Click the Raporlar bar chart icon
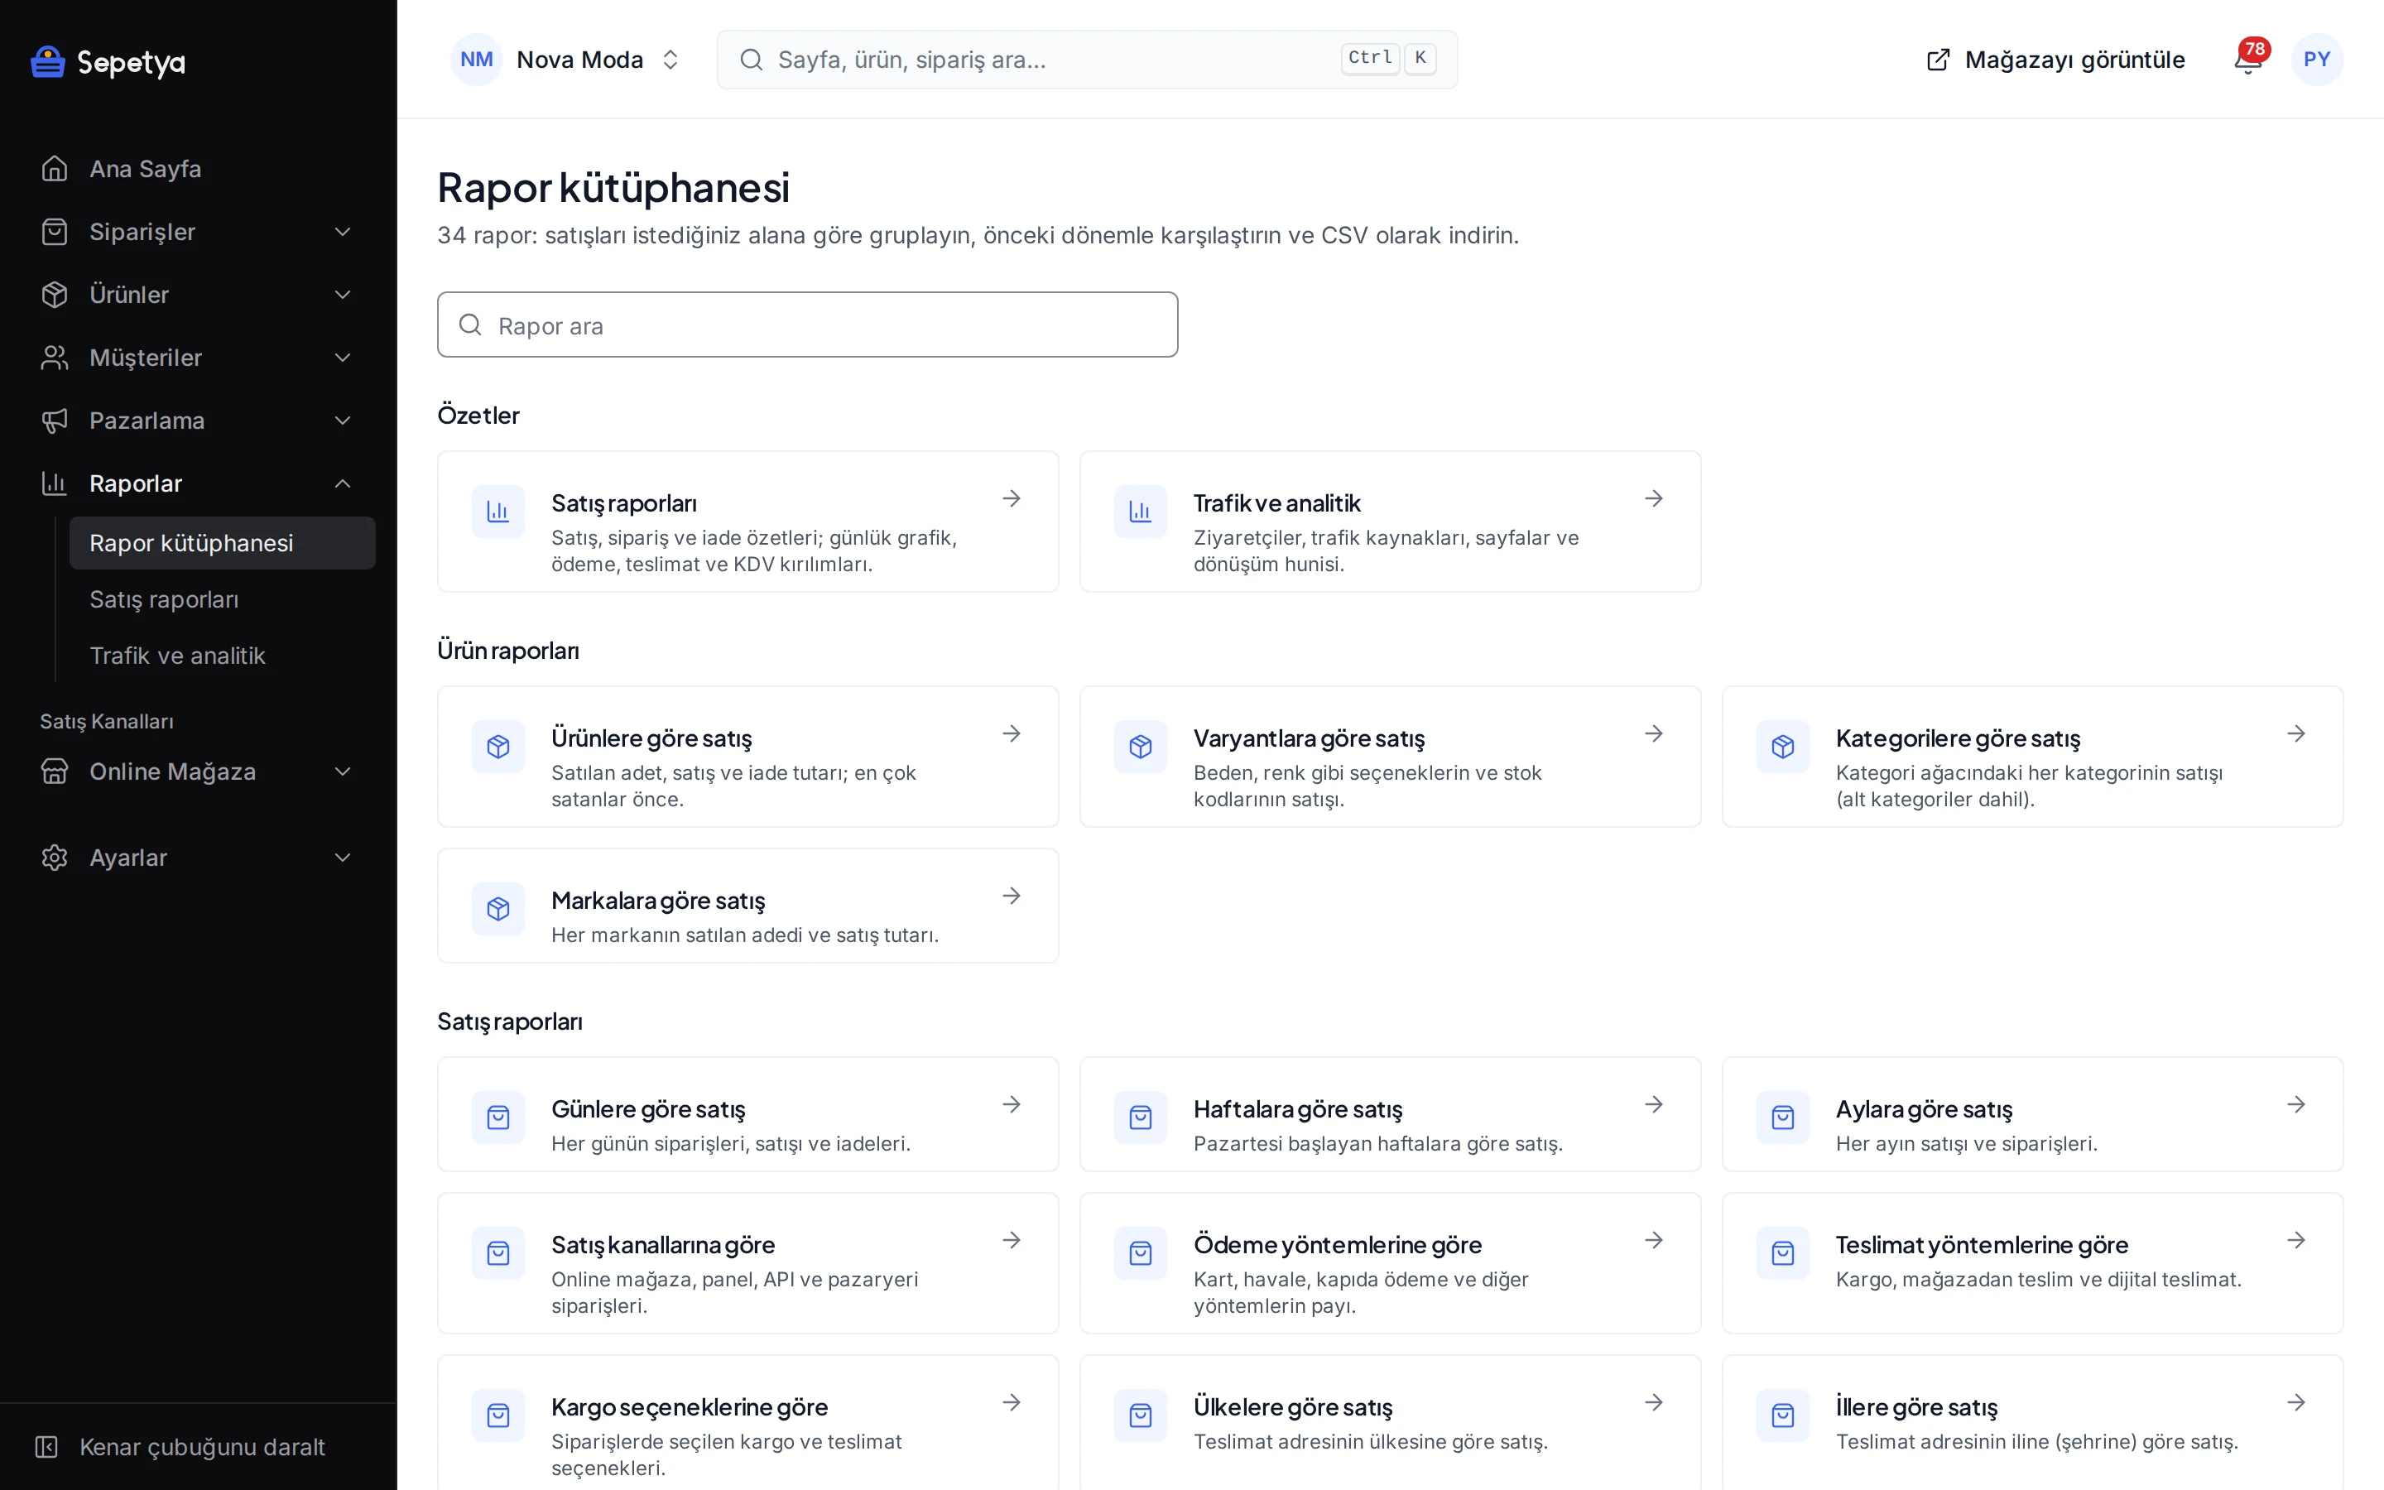This screenshot has height=1490, width=2384. coord(55,484)
